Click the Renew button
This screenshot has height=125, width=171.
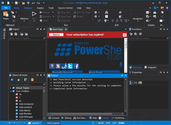56,35
